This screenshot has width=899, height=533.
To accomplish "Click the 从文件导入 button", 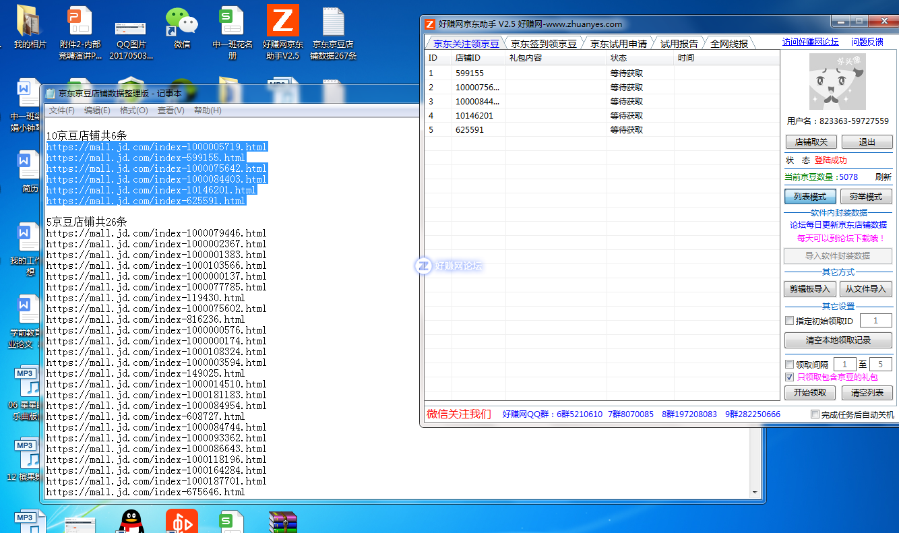I will pyautogui.click(x=866, y=289).
